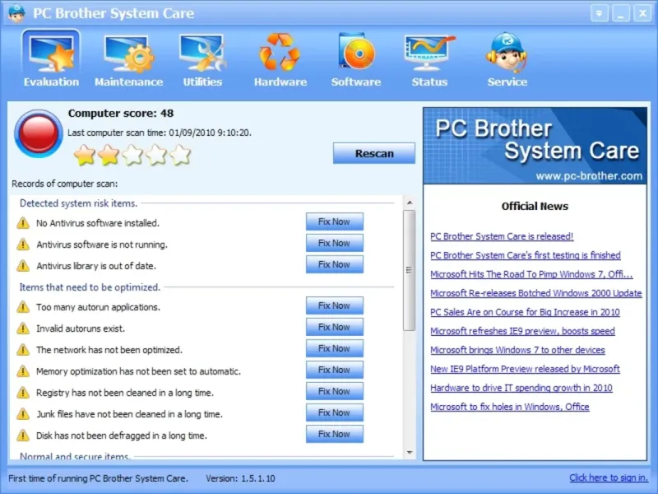This screenshot has width=658, height=494.
Task: Open the Service support mascot icon
Action: tap(507, 52)
